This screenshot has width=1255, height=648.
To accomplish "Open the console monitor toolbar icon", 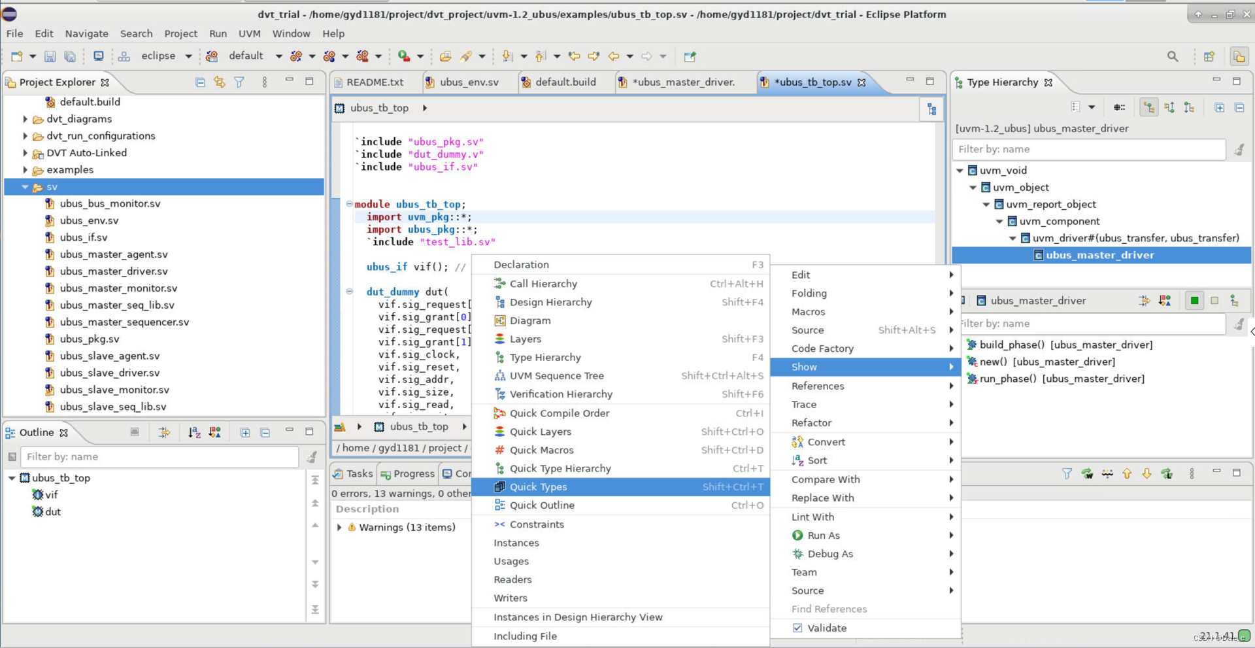I will click(x=98, y=56).
